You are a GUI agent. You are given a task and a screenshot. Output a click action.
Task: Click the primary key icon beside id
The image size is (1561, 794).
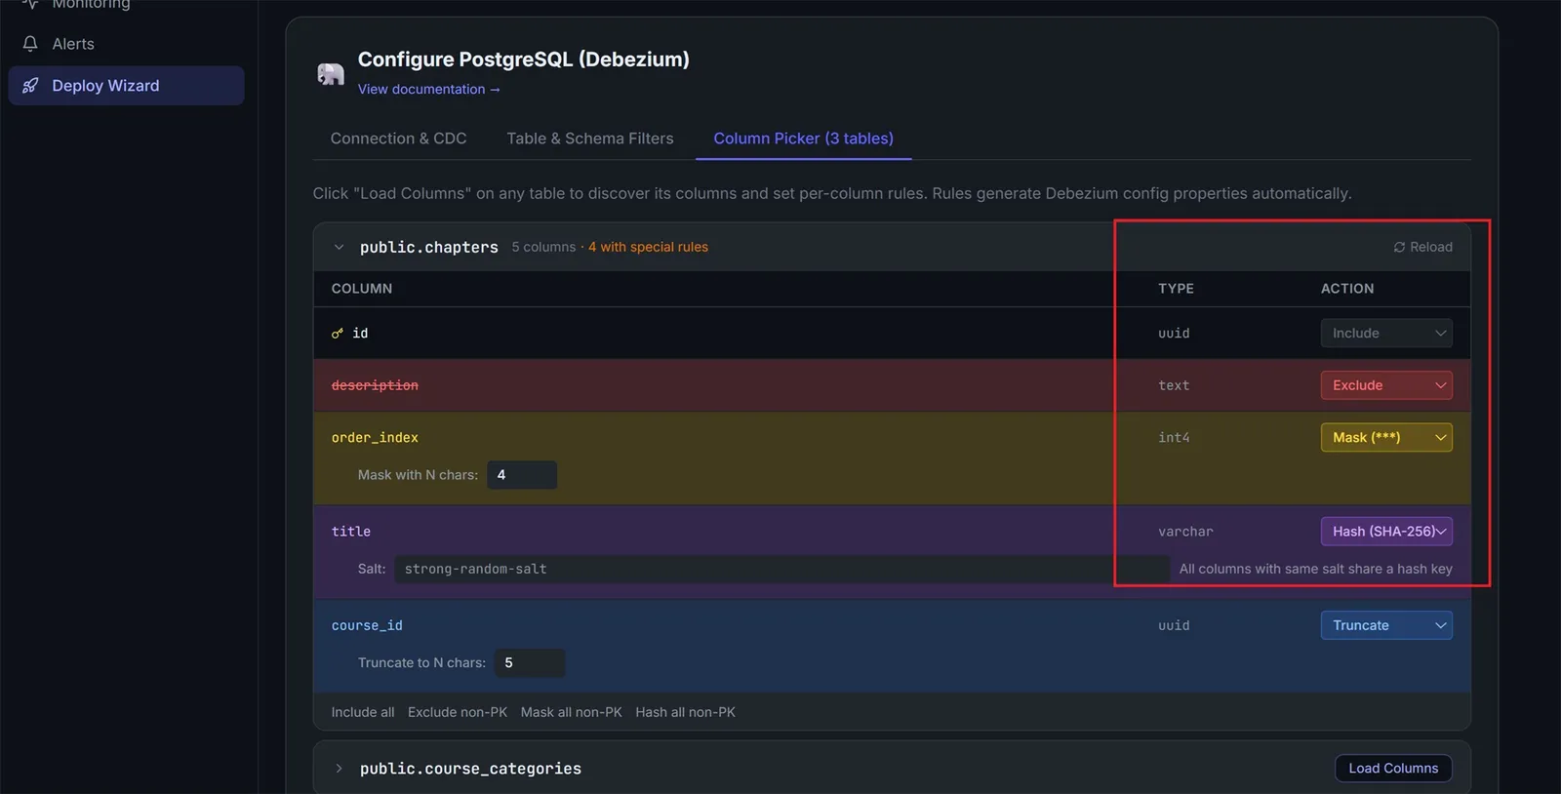(338, 334)
